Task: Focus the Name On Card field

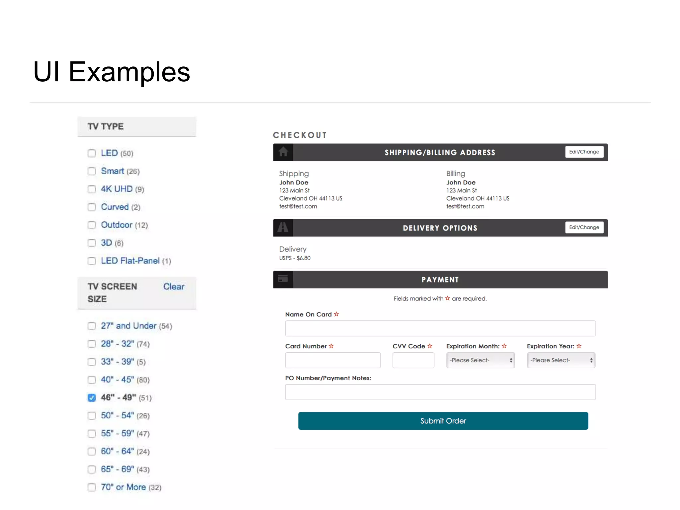Action: click(440, 328)
